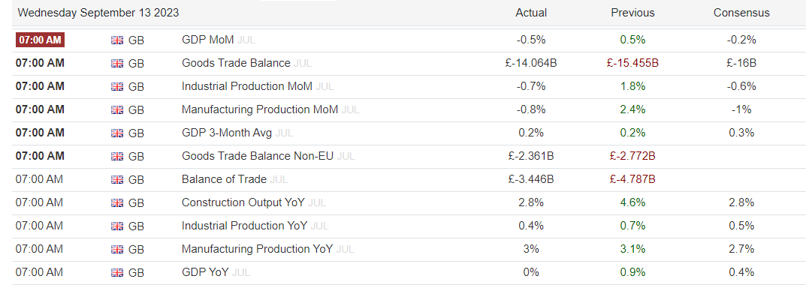Click the UK flag in the Goods Trade Balance JUL row
Screen dimensions: 806x285
click(117, 63)
